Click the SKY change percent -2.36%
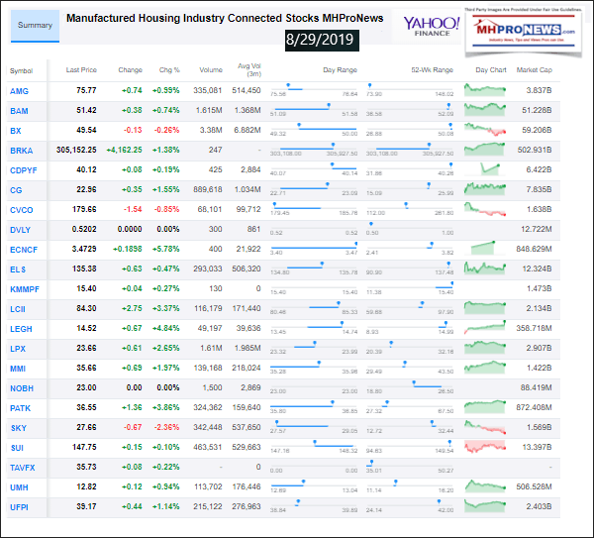The width and height of the screenshot is (594, 538). tap(166, 427)
